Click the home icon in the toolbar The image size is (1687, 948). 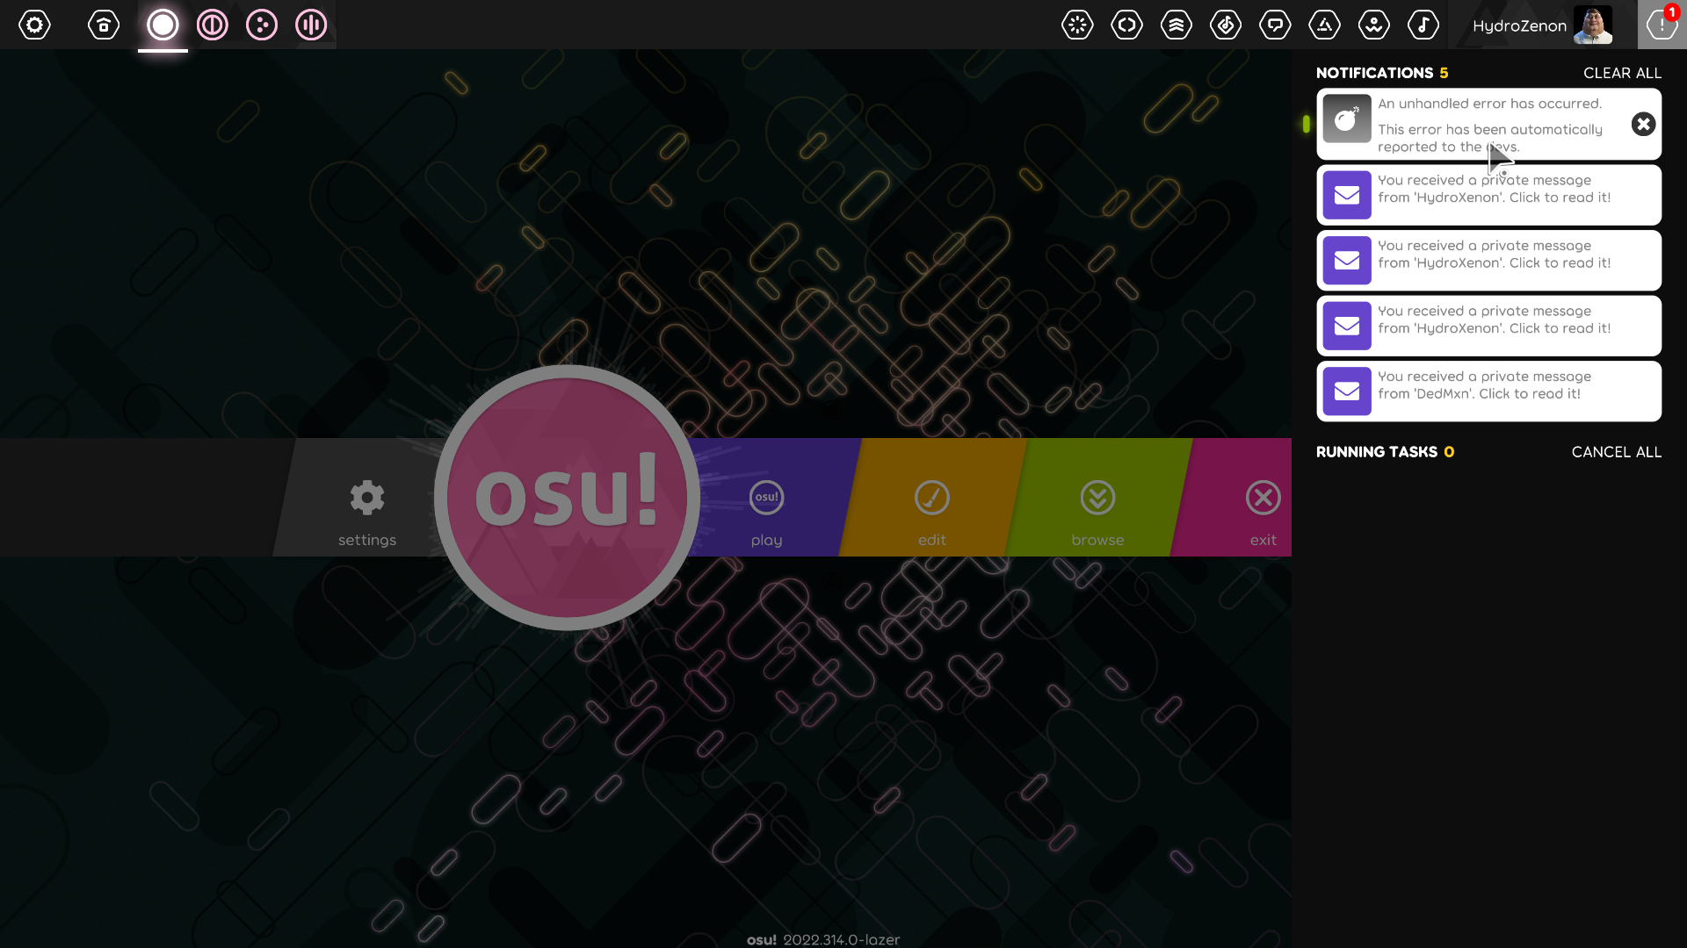coord(103,25)
